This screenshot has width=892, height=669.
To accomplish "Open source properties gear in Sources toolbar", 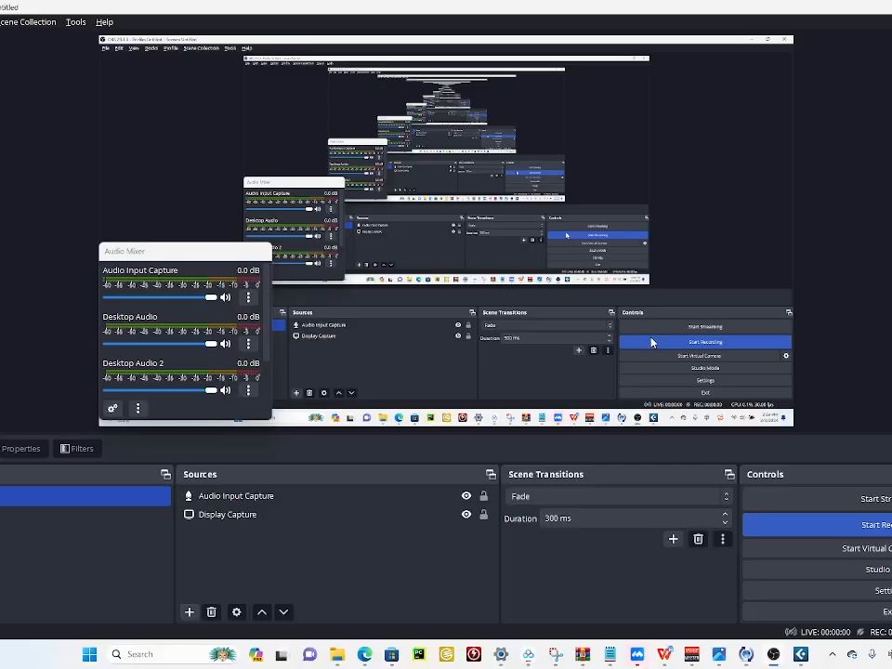I will 237,612.
